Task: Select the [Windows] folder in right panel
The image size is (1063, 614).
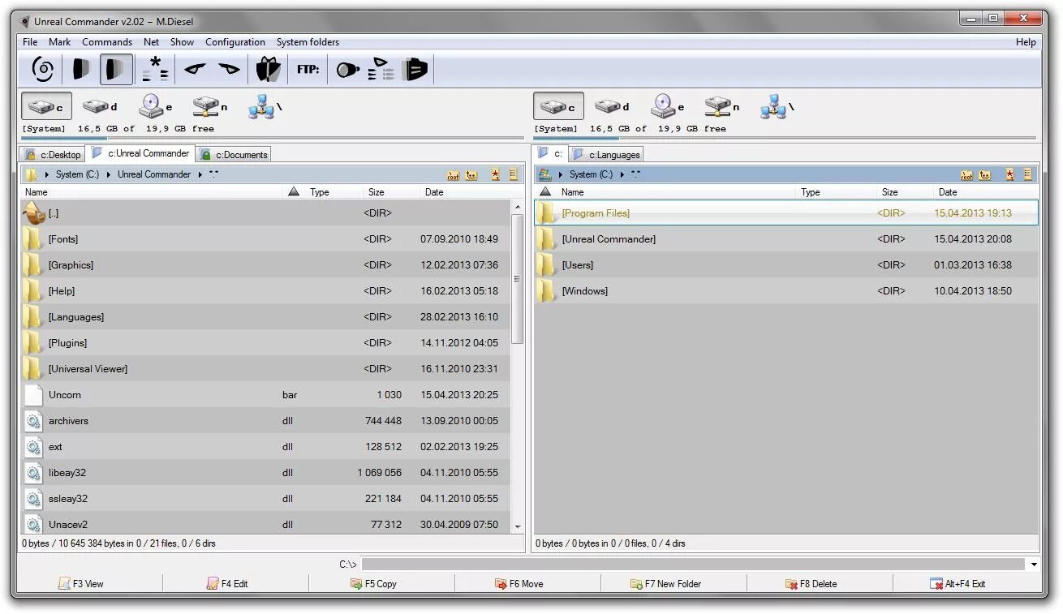Action: [x=785, y=291]
